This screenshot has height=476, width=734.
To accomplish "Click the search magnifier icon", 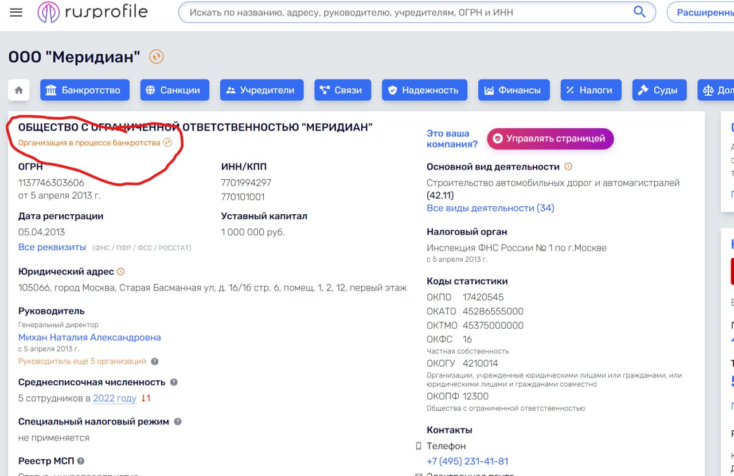I will [639, 12].
